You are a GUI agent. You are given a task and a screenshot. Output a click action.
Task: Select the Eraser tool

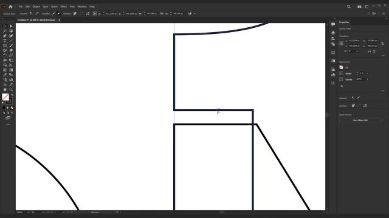click(x=11, y=50)
